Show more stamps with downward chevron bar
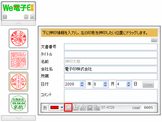162x122 pixels. click(18, 118)
